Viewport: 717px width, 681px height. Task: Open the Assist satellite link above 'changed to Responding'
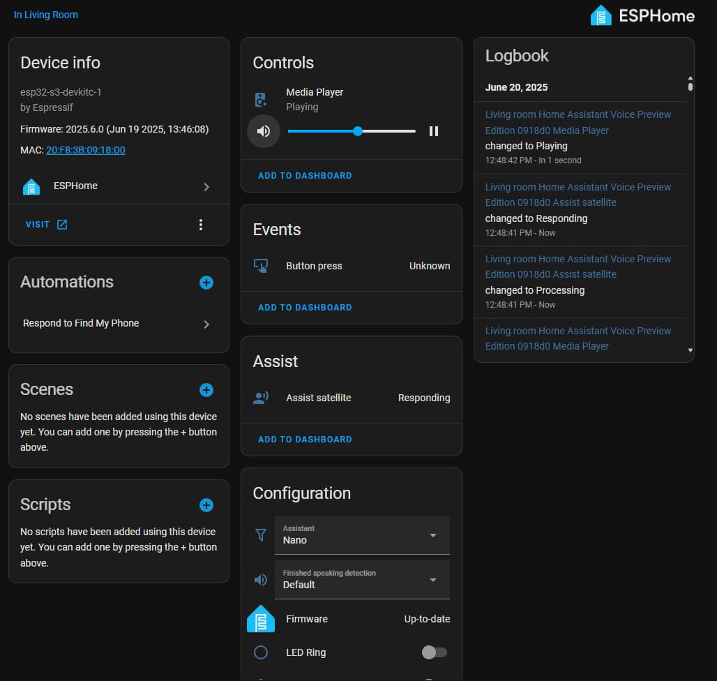pyautogui.click(x=578, y=195)
